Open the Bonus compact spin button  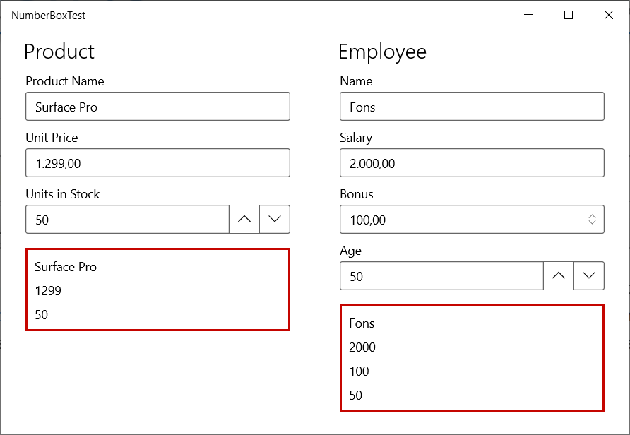tap(592, 220)
